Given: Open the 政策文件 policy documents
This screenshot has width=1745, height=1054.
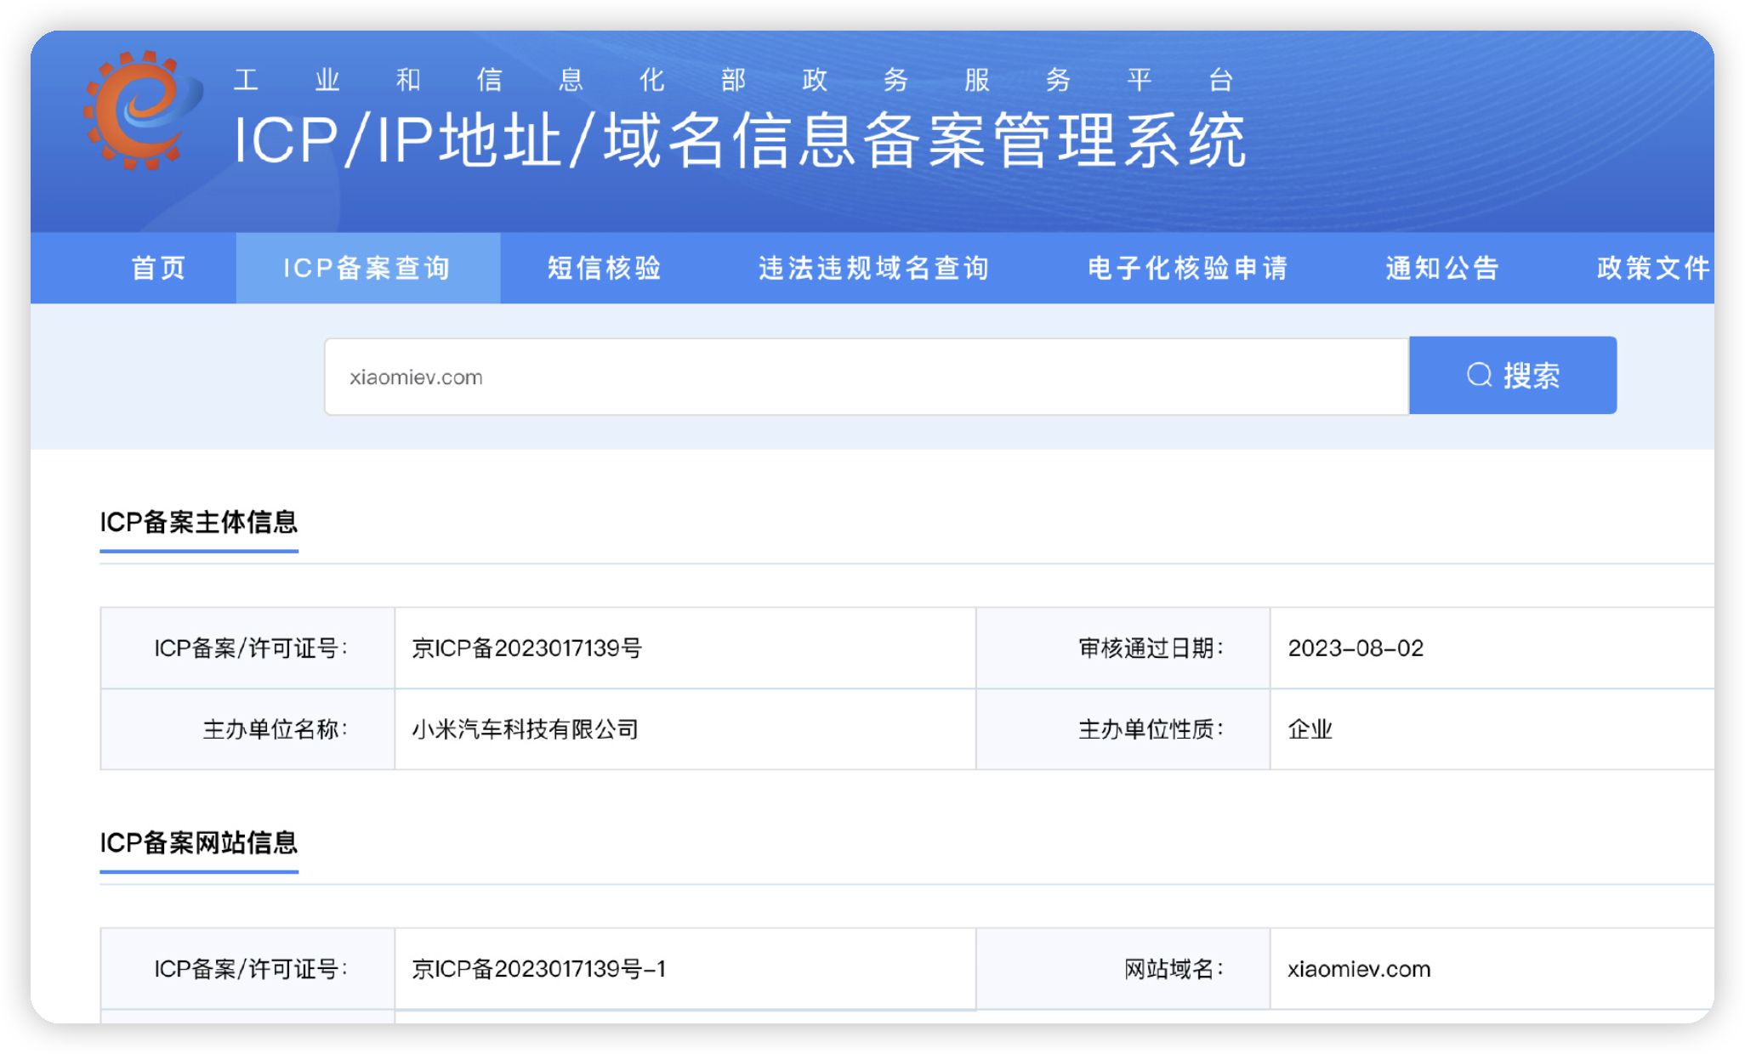Looking at the screenshot, I should click(x=1651, y=268).
